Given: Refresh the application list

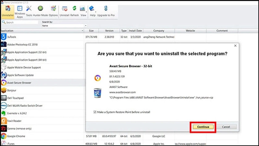Looking at the screenshot, I should click(74, 11).
